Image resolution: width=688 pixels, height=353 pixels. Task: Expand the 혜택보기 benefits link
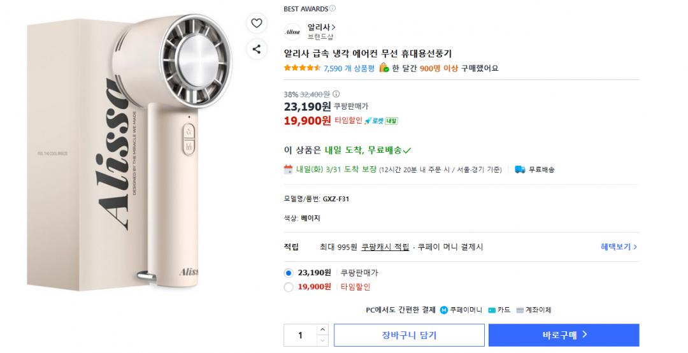tap(618, 247)
